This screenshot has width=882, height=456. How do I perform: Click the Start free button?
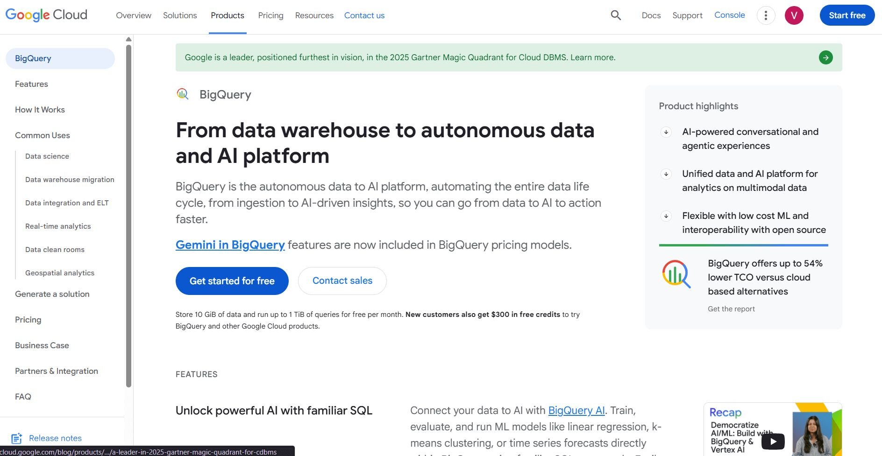[x=846, y=15]
